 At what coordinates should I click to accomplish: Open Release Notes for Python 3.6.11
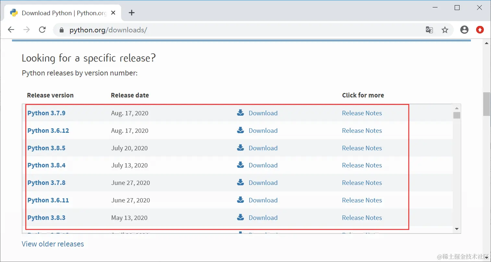click(x=362, y=200)
